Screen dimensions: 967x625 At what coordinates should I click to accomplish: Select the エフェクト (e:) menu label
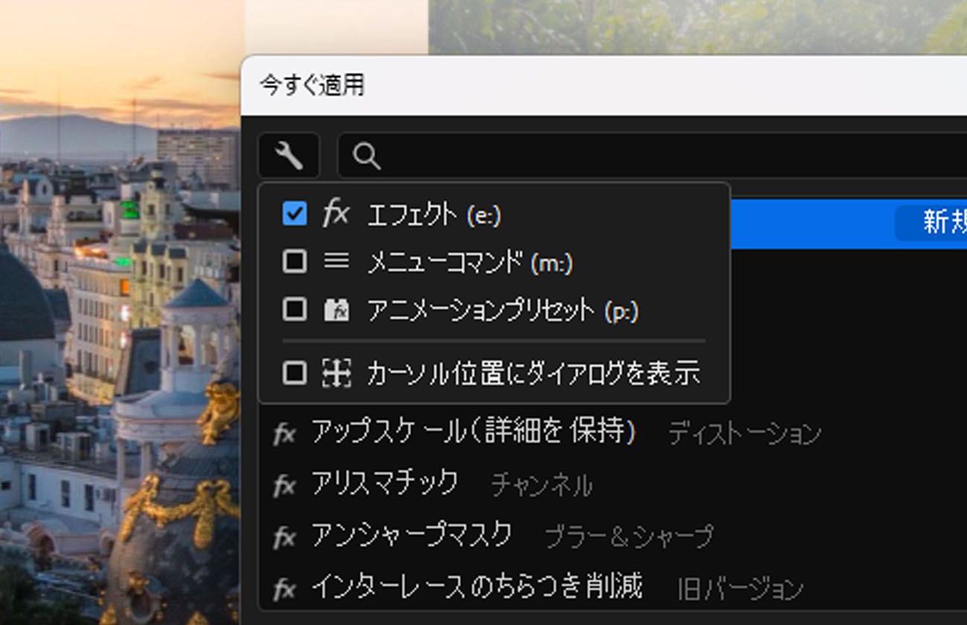434,215
